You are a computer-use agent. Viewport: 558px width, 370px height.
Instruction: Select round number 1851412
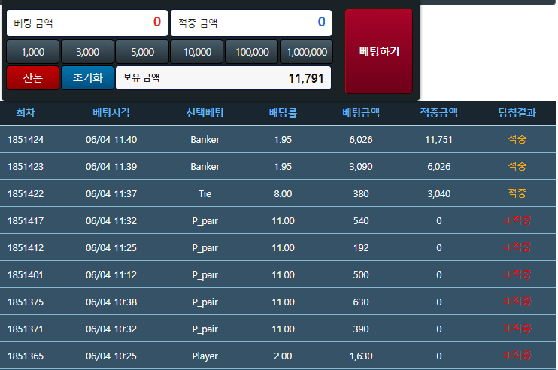coord(26,247)
